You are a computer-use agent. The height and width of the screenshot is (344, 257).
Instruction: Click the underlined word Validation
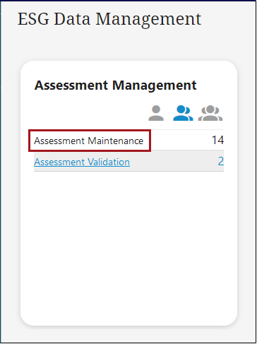pos(109,162)
